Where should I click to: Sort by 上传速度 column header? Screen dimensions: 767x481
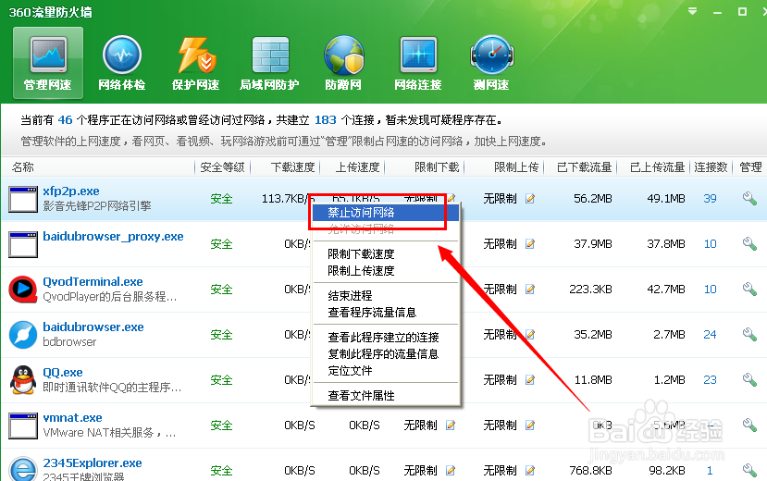coord(357,167)
